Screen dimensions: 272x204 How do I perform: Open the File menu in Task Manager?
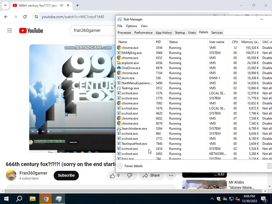[120, 26]
